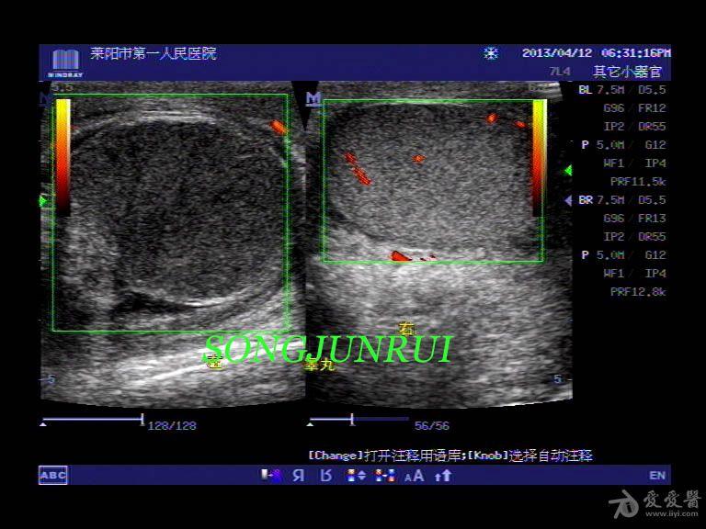Click the icon with up-down arrows
Viewport: 706px width, 529px height.
pos(356,475)
